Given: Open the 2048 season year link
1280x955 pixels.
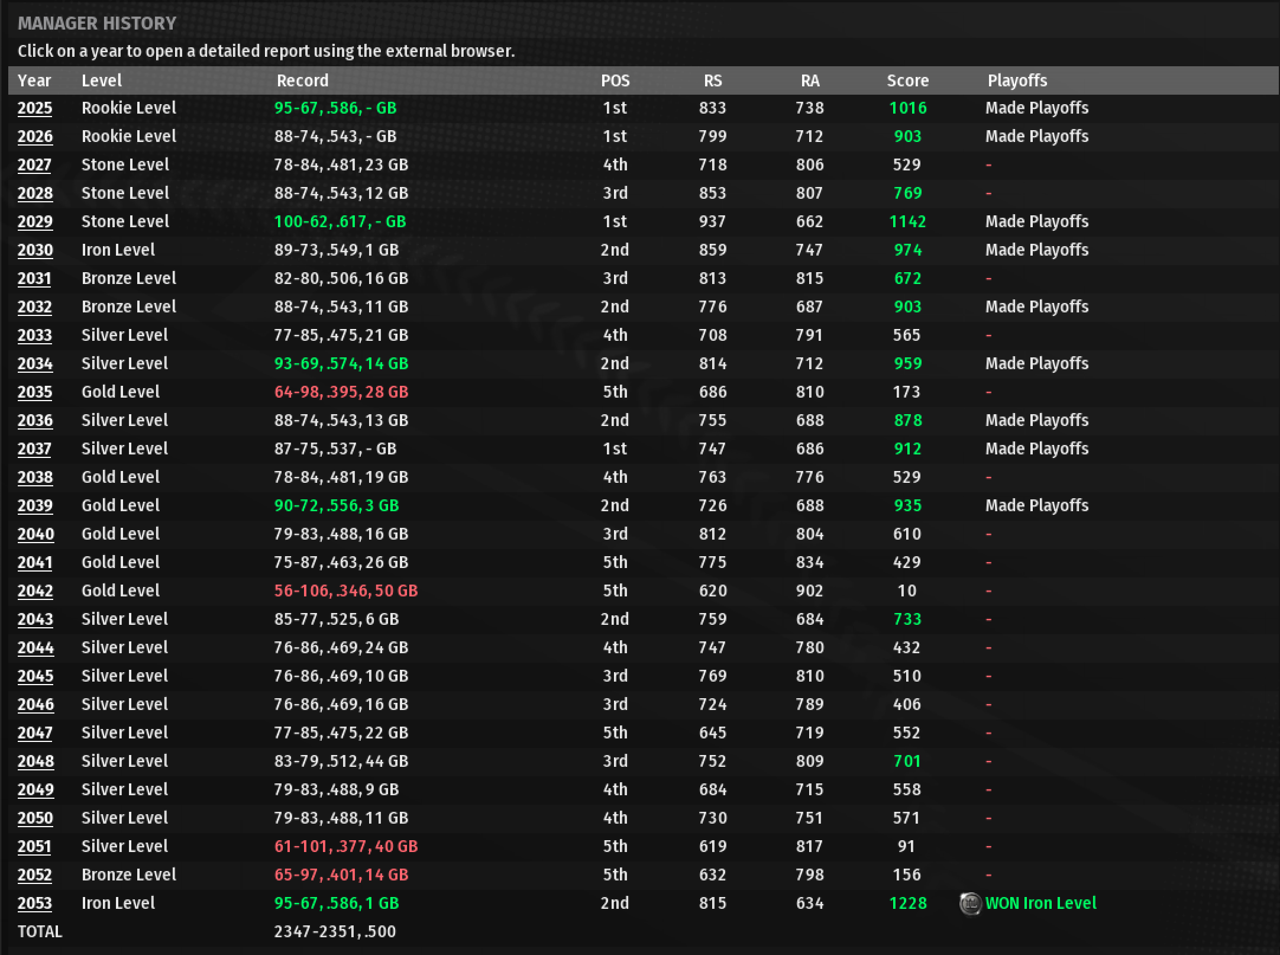Looking at the screenshot, I should coord(35,762).
